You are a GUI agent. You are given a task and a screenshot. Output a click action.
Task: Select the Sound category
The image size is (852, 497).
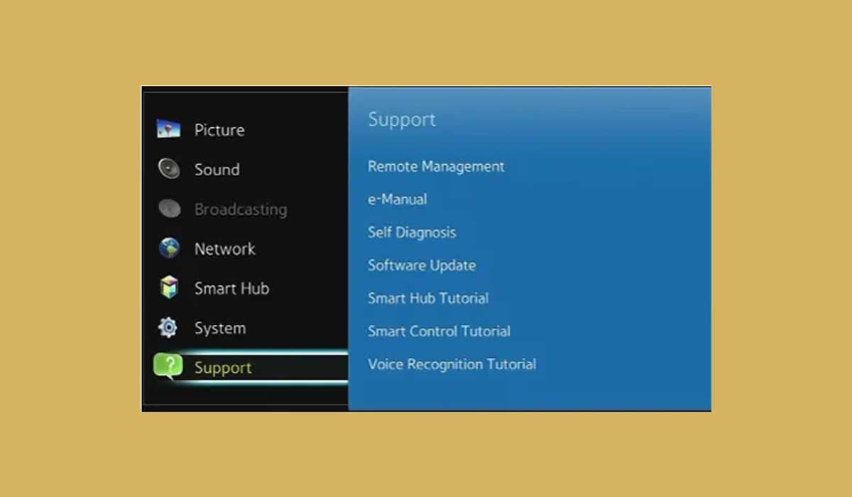[x=217, y=170]
